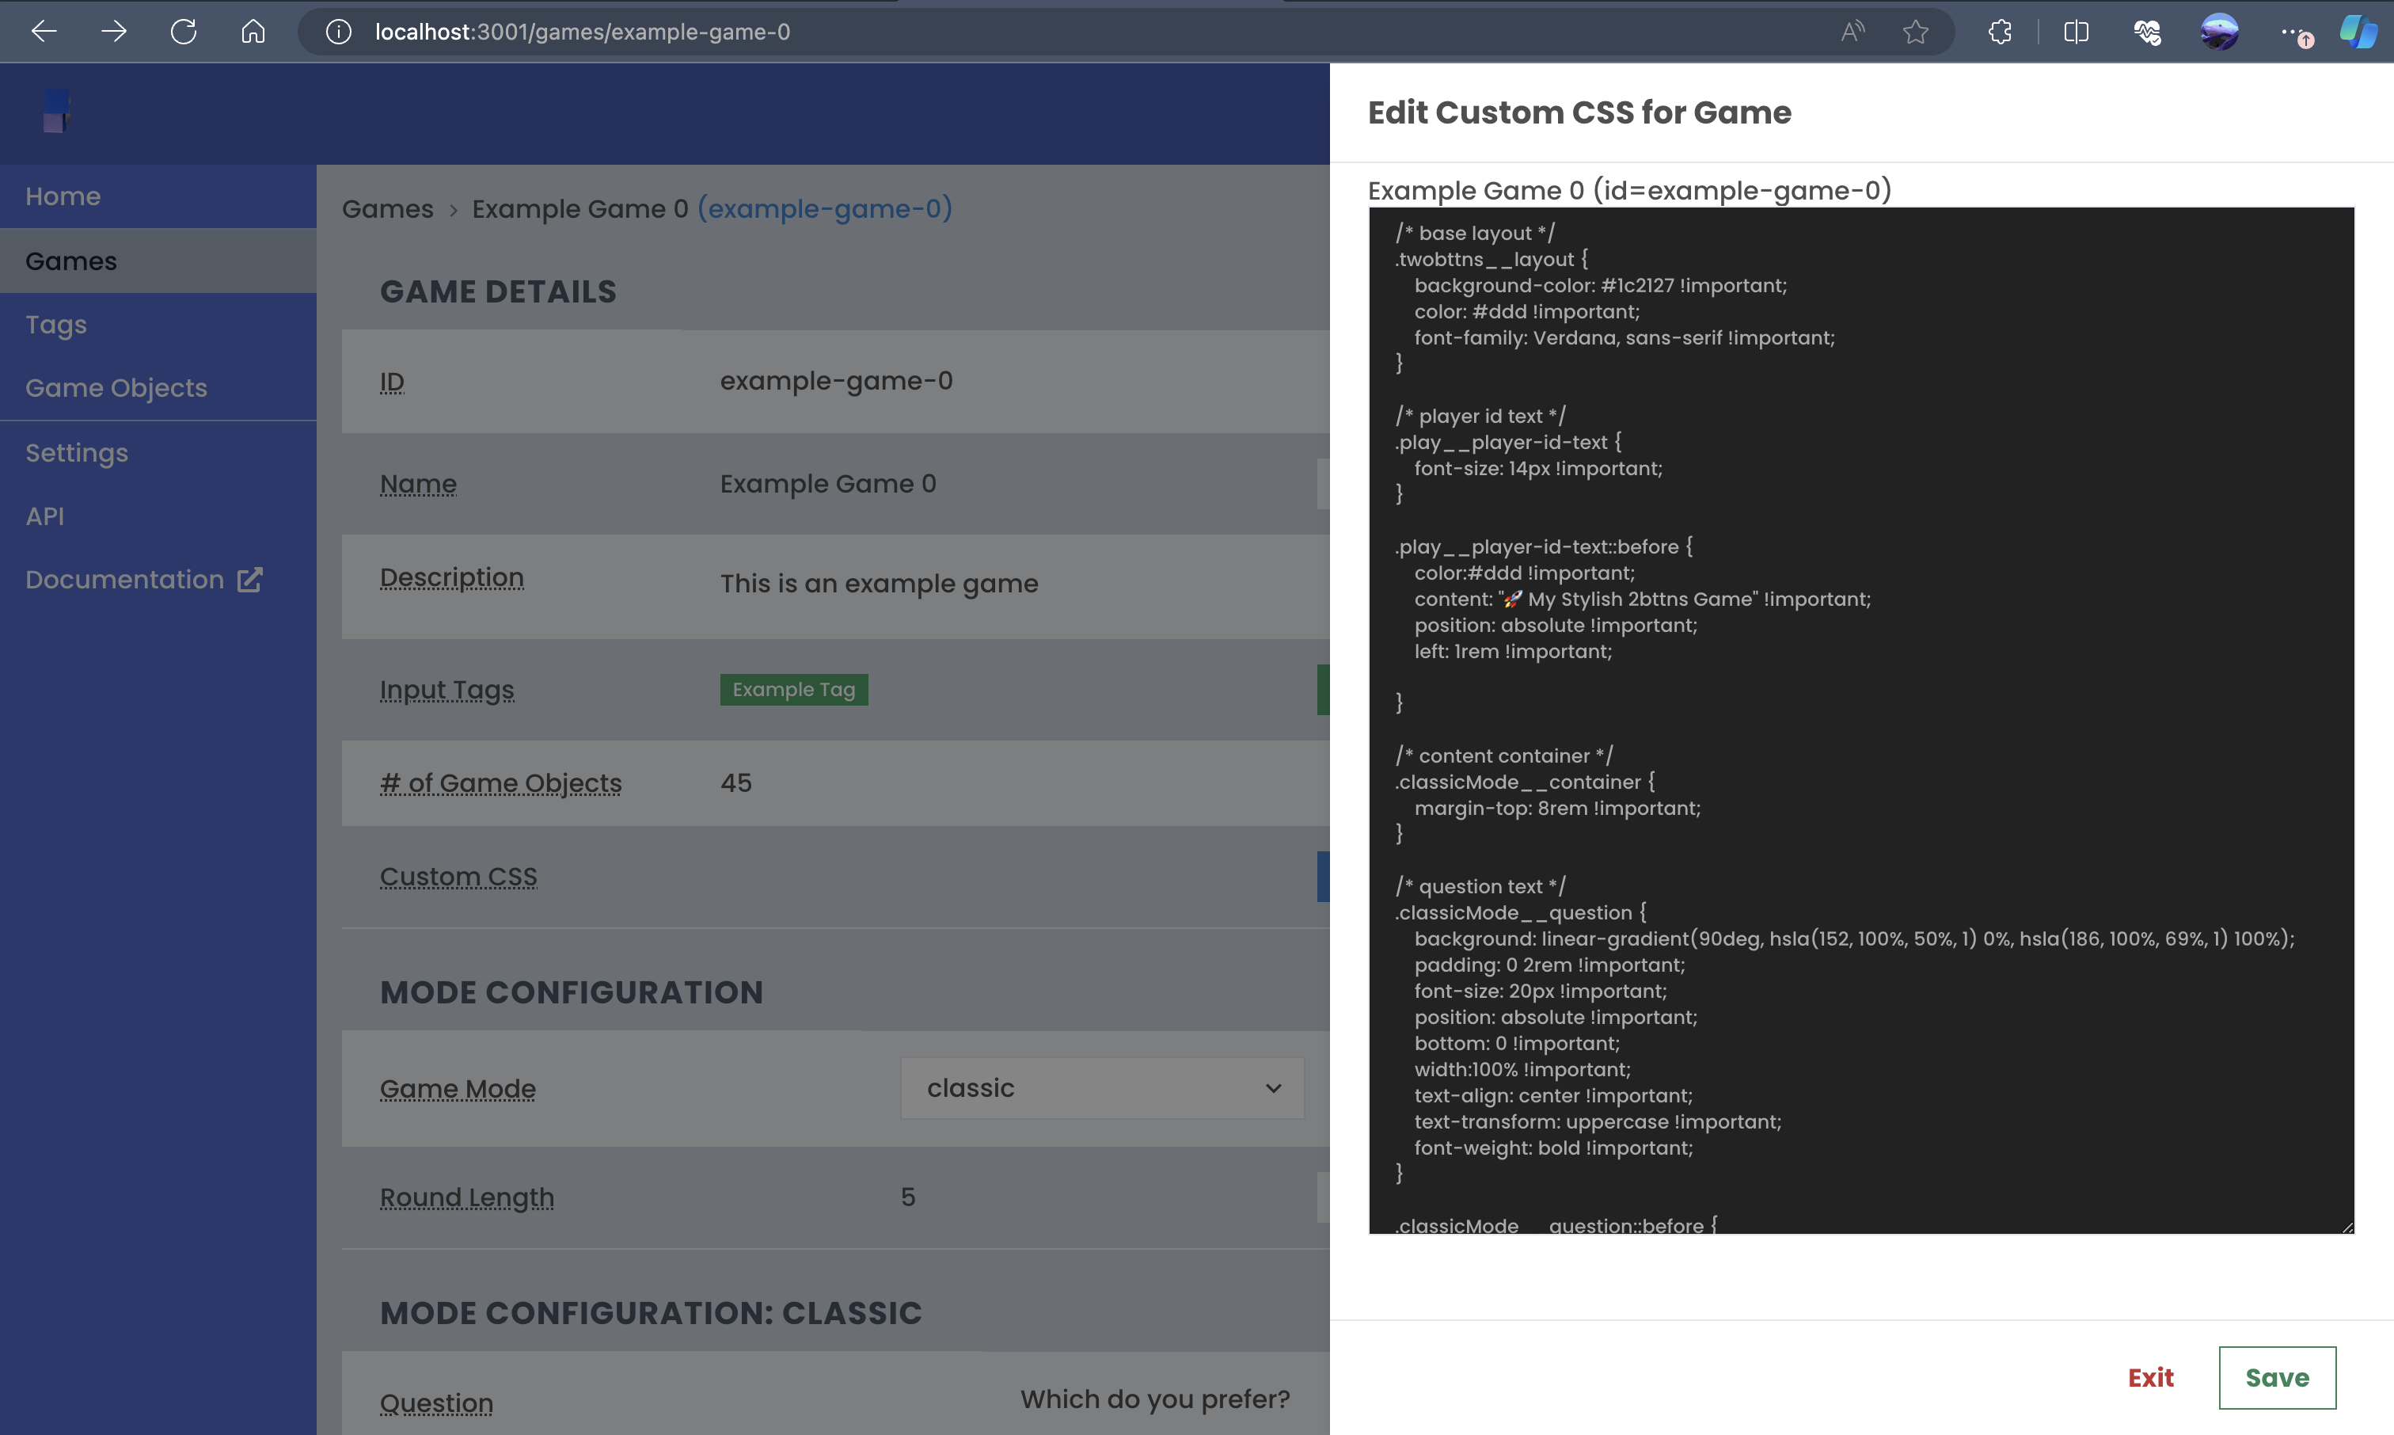Go back with the browser back arrow
The height and width of the screenshot is (1435, 2394).
pyautogui.click(x=44, y=32)
